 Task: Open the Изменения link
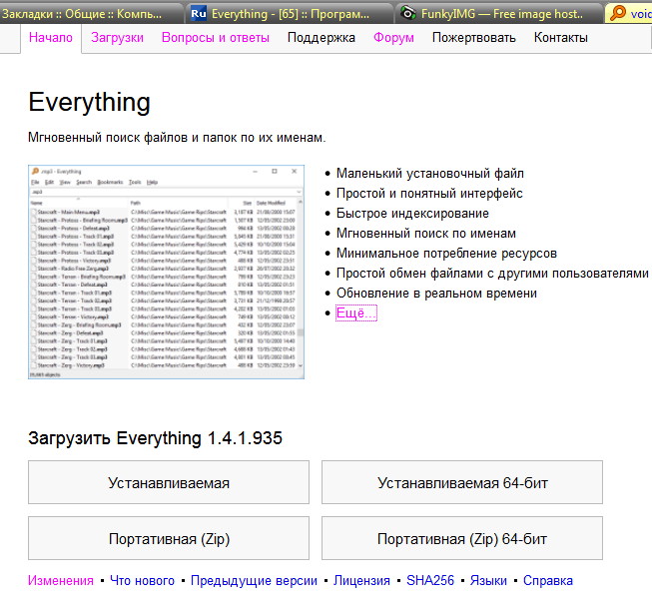point(61,580)
